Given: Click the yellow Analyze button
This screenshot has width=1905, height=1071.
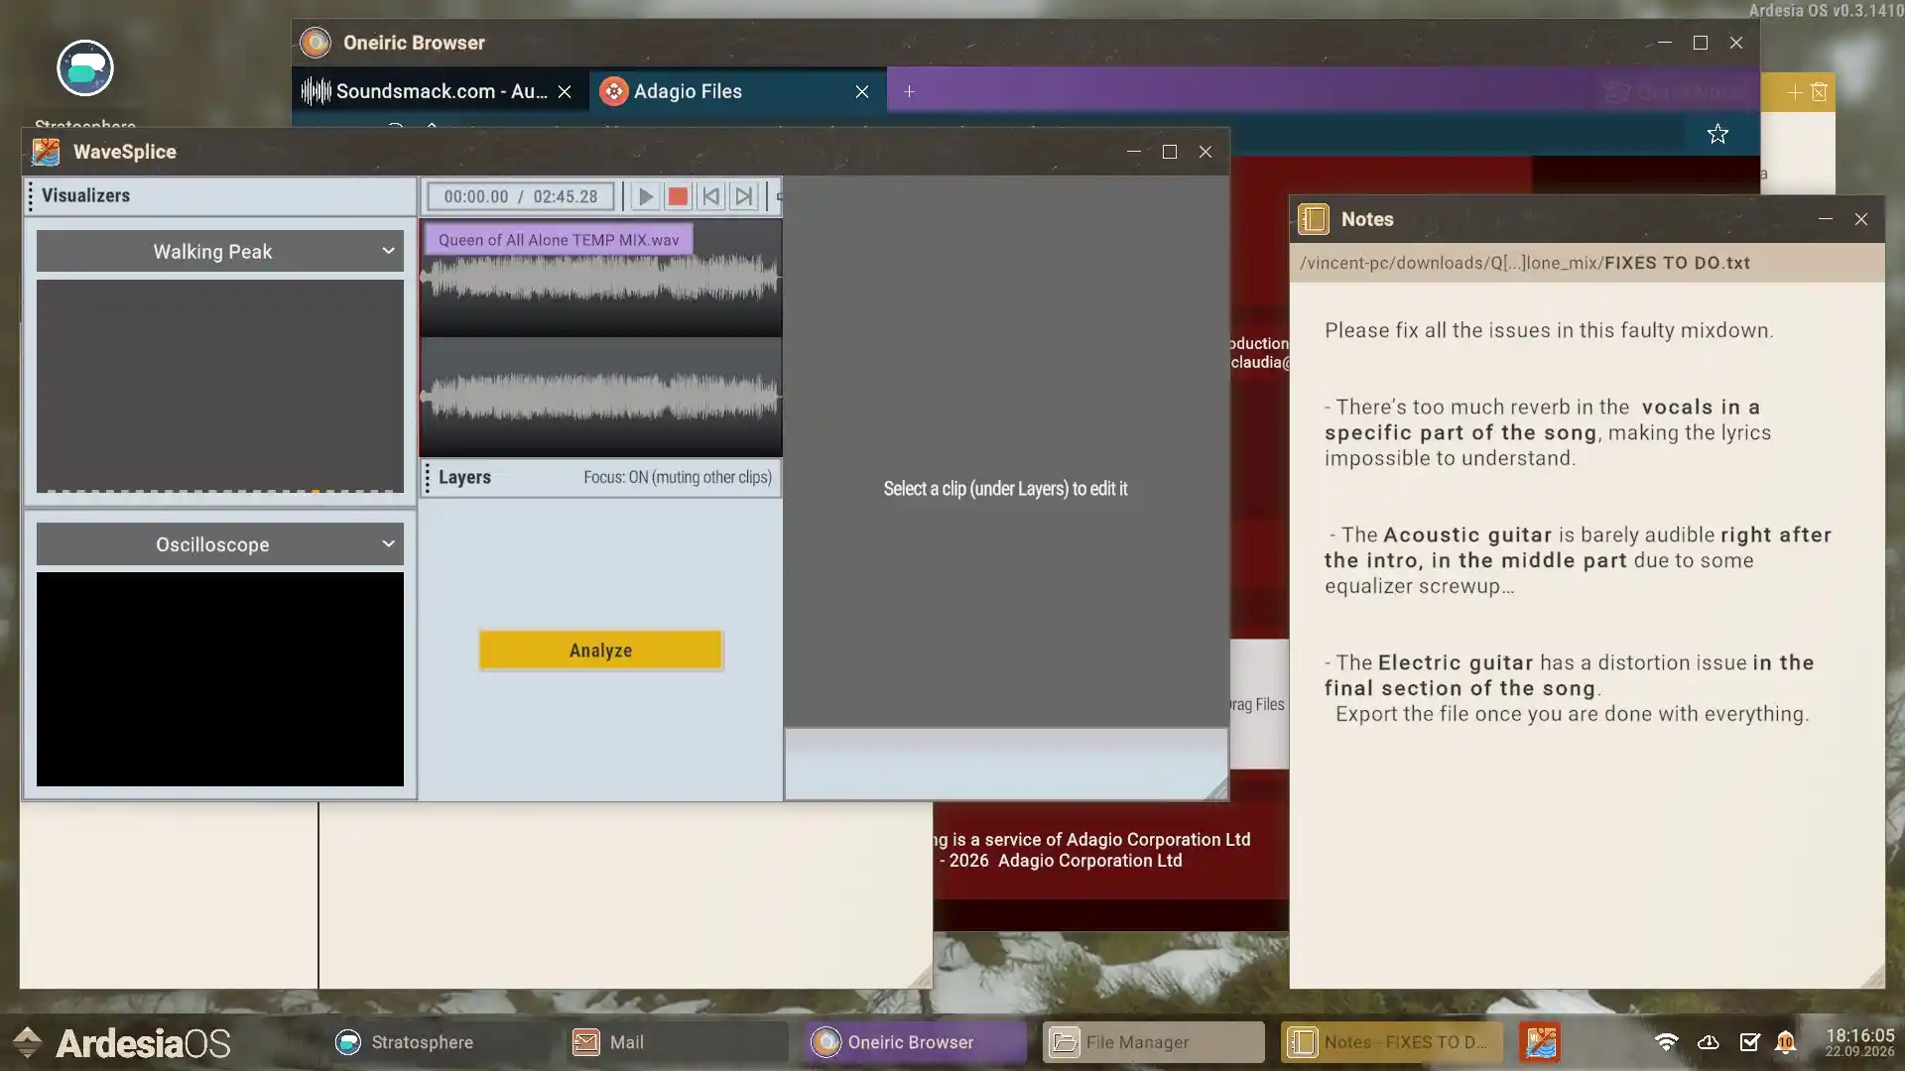Looking at the screenshot, I should [x=600, y=651].
